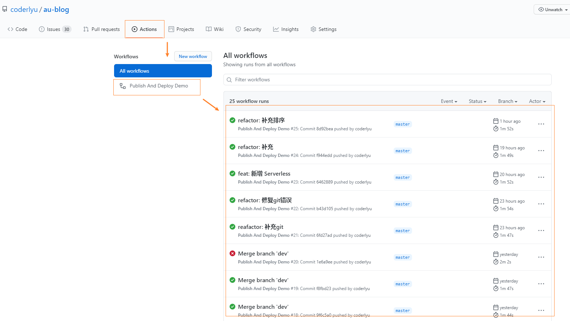Click the Issues count badge 30
The width and height of the screenshot is (570, 321).
pyautogui.click(x=67, y=29)
